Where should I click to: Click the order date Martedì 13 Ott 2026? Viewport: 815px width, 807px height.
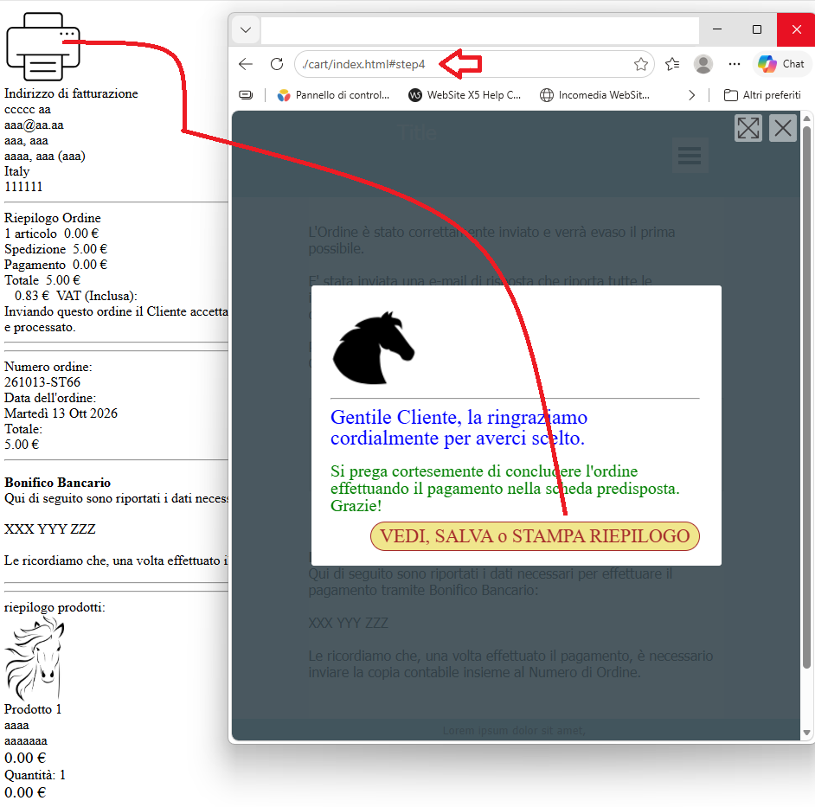point(61,413)
